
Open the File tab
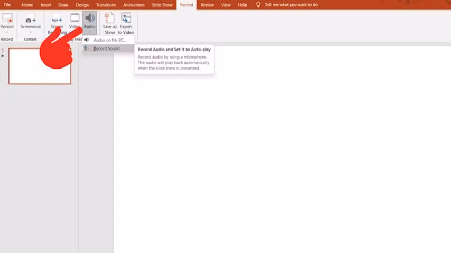coord(7,5)
